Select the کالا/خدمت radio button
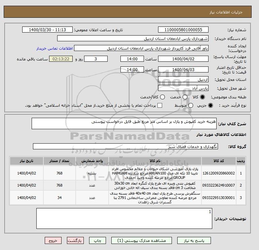 [x=162, y=97]
